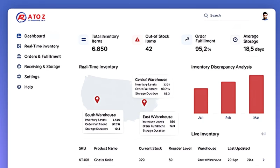This screenshot has height=168, width=280.
Task: Click the Settings gear icon
Action: 19,77
